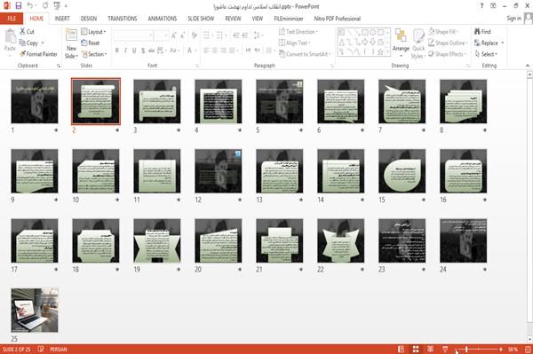This screenshot has height=354, width=533.
Task: Toggle Italic formatting
Action: (125, 51)
